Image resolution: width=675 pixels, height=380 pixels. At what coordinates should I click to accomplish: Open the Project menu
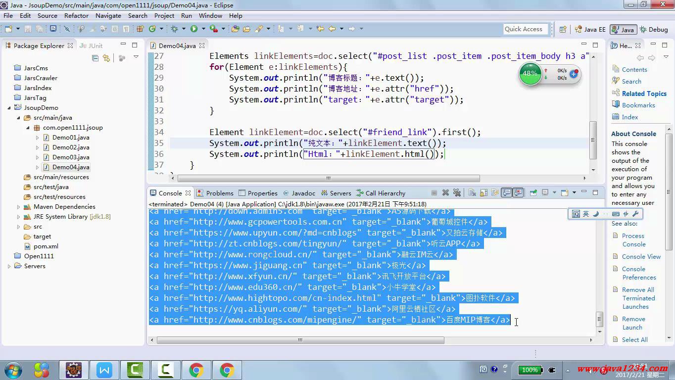pyautogui.click(x=164, y=15)
